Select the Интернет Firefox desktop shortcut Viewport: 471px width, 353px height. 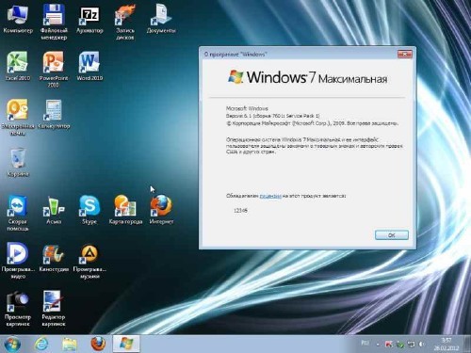pyautogui.click(x=161, y=210)
